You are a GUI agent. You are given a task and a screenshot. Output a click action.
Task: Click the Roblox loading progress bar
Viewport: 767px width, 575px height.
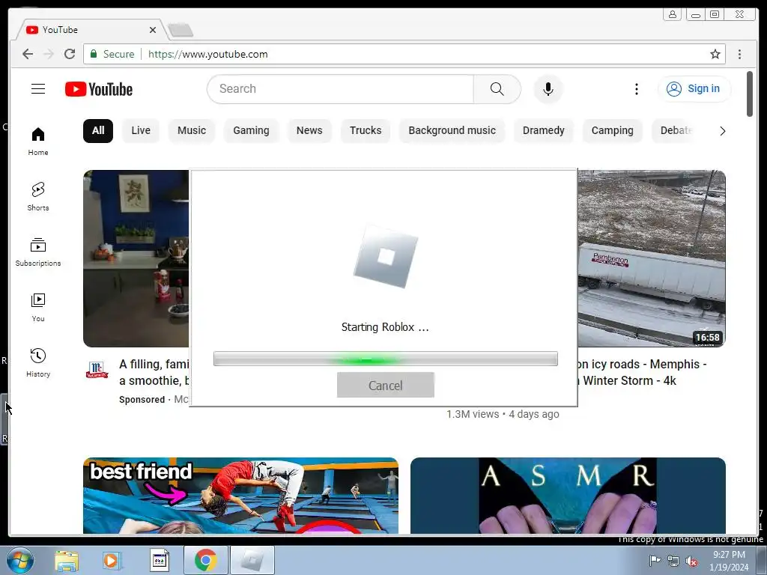(386, 359)
